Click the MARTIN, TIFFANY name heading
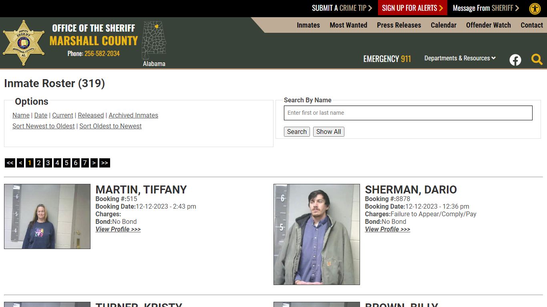The height and width of the screenshot is (307, 547). (141, 189)
